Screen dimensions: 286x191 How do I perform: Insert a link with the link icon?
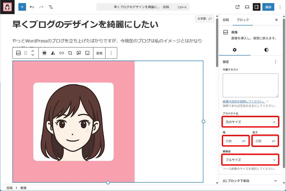point(62,53)
